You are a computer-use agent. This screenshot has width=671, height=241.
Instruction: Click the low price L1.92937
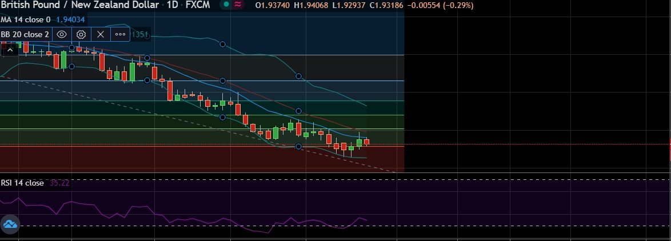[x=349, y=6]
